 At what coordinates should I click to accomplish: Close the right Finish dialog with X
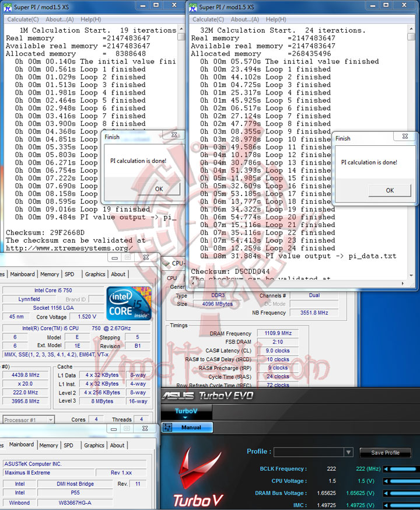point(405,137)
